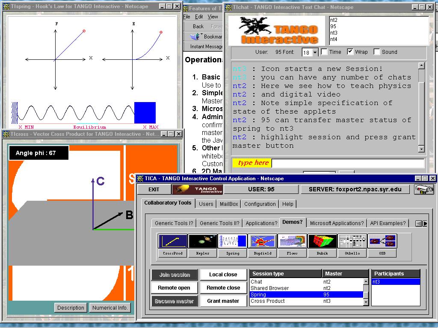Open the Help tab in TICA
The image size is (438, 328).
pos(288,204)
